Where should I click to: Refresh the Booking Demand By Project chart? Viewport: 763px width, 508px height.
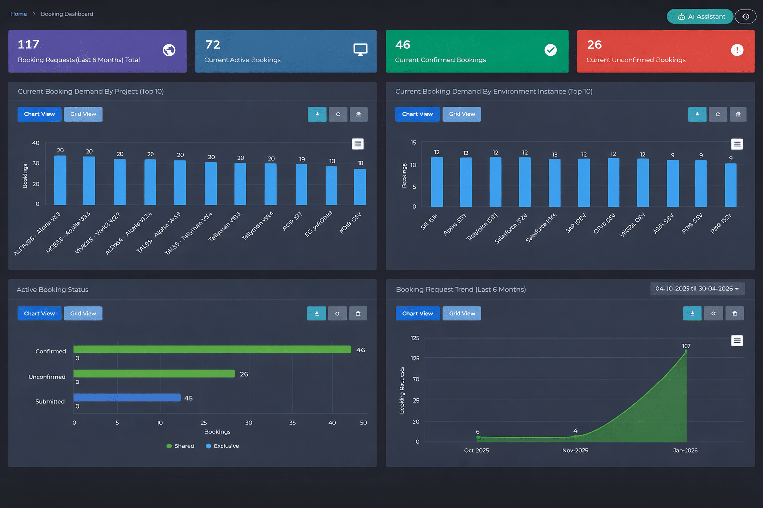coord(338,114)
